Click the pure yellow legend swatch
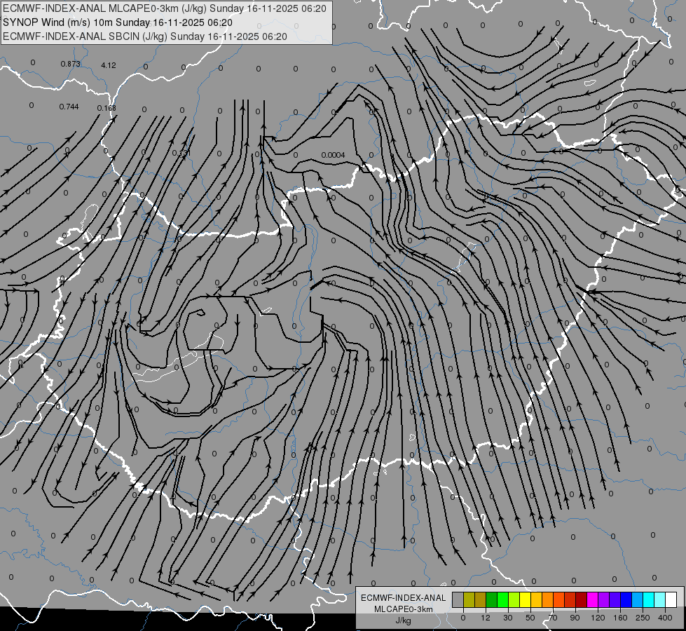Viewport: 686px width, 631px height. pos(525,599)
